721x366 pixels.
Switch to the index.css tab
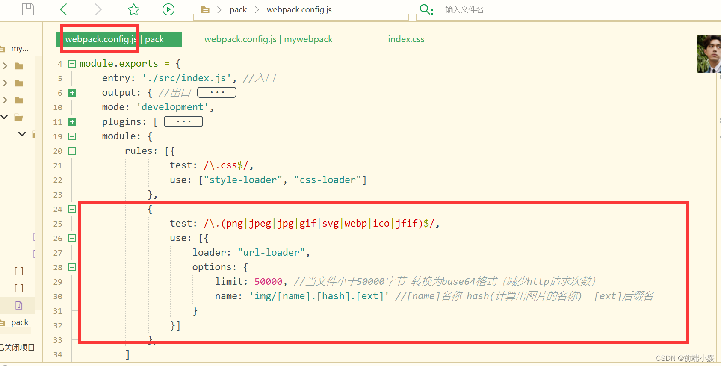tap(406, 39)
